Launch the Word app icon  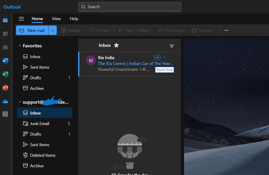[x=5, y=61]
